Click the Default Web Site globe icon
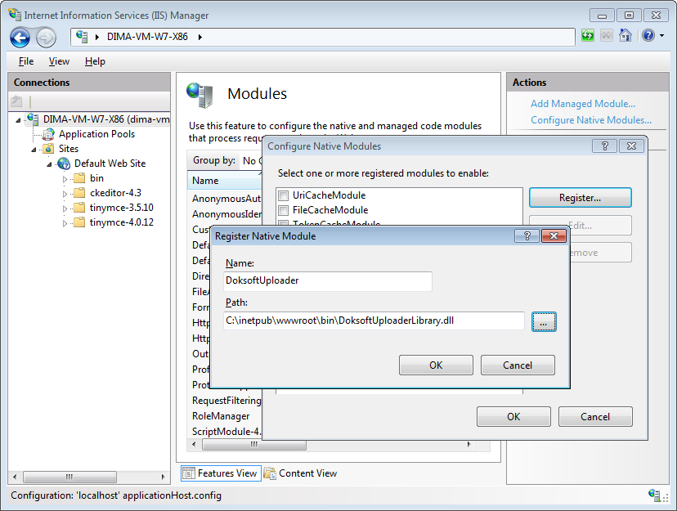 [64, 164]
